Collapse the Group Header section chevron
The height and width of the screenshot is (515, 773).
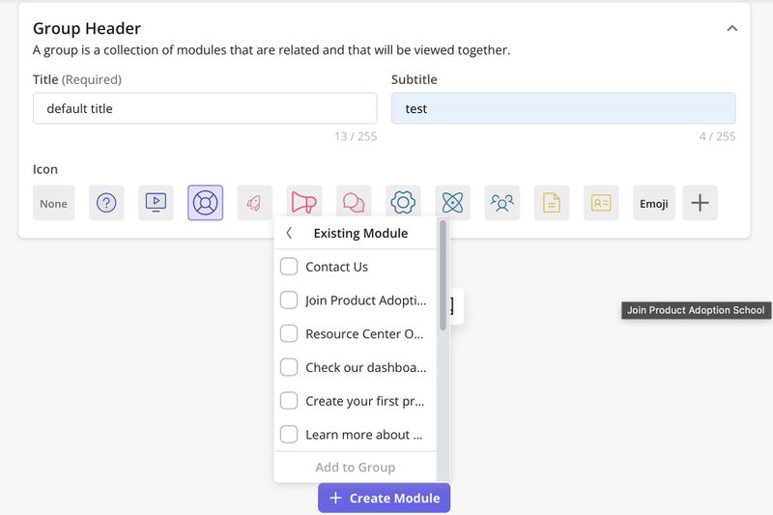pyautogui.click(x=732, y=29)
